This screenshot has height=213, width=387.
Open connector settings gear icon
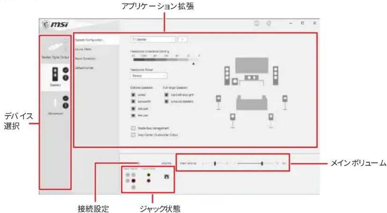tap(138, 163)
